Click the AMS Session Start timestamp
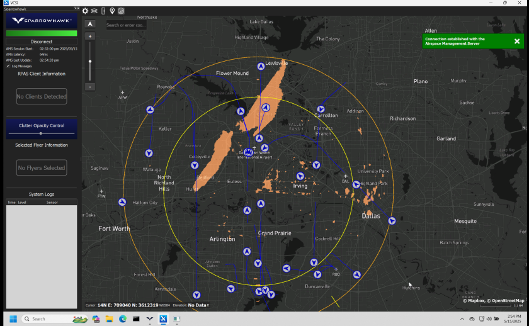 pos(59,48)
